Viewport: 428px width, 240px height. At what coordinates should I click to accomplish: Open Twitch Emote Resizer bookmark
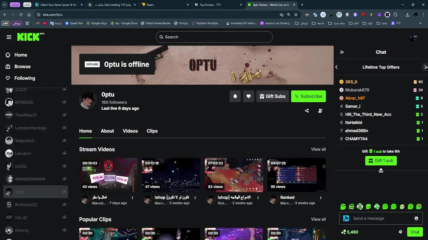155,23
